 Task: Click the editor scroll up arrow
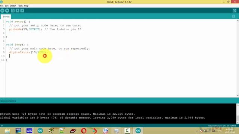click(238, 21)
